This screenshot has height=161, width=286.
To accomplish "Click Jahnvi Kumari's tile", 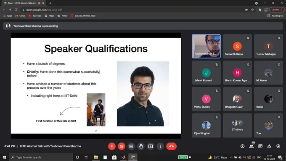I will (206, 73).
